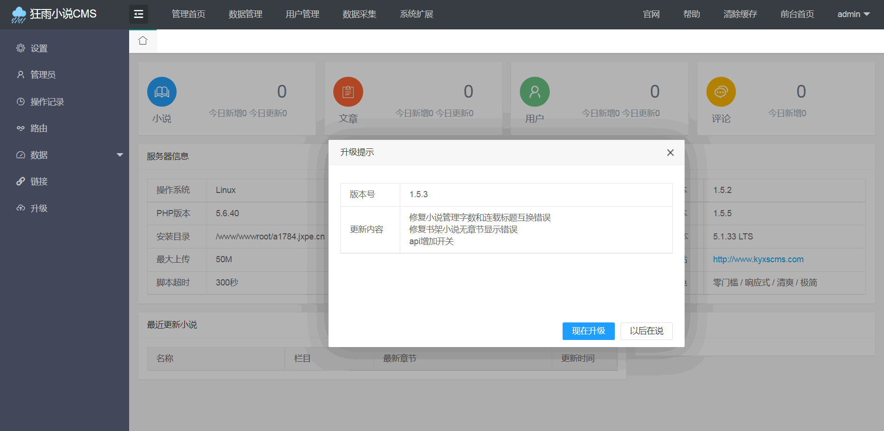Click the upgrade cloud icon in sidebar
884x431 pixels.
20,208
